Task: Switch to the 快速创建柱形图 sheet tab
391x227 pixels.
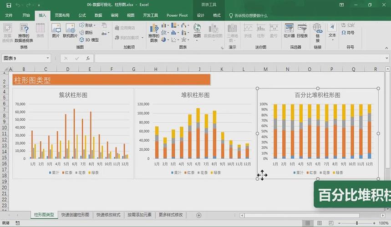Action: pyautogui.click(x=75, y=215)
